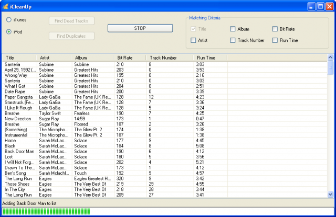Viewport: 336px width, 217px height.
Task: Click the Adding Back Door Man status text
Action: click(29, 203)
